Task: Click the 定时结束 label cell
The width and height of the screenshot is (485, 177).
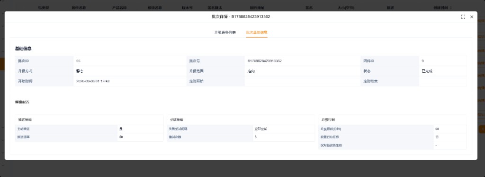Action: [x=390, y=81]
